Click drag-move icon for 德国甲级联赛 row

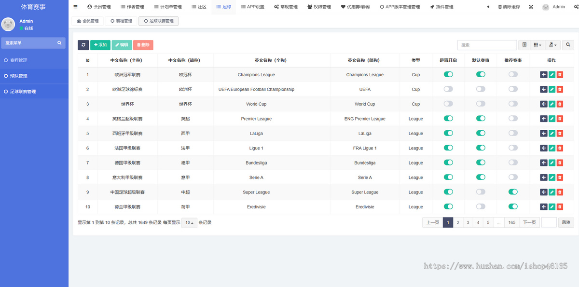click(544, 163)
